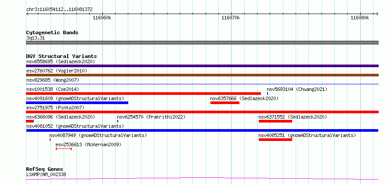This screenshot has width=391, height=184.
Task: Open the nsv4081052 gnomADStructuralVariants label
Action: coord(75,126)
